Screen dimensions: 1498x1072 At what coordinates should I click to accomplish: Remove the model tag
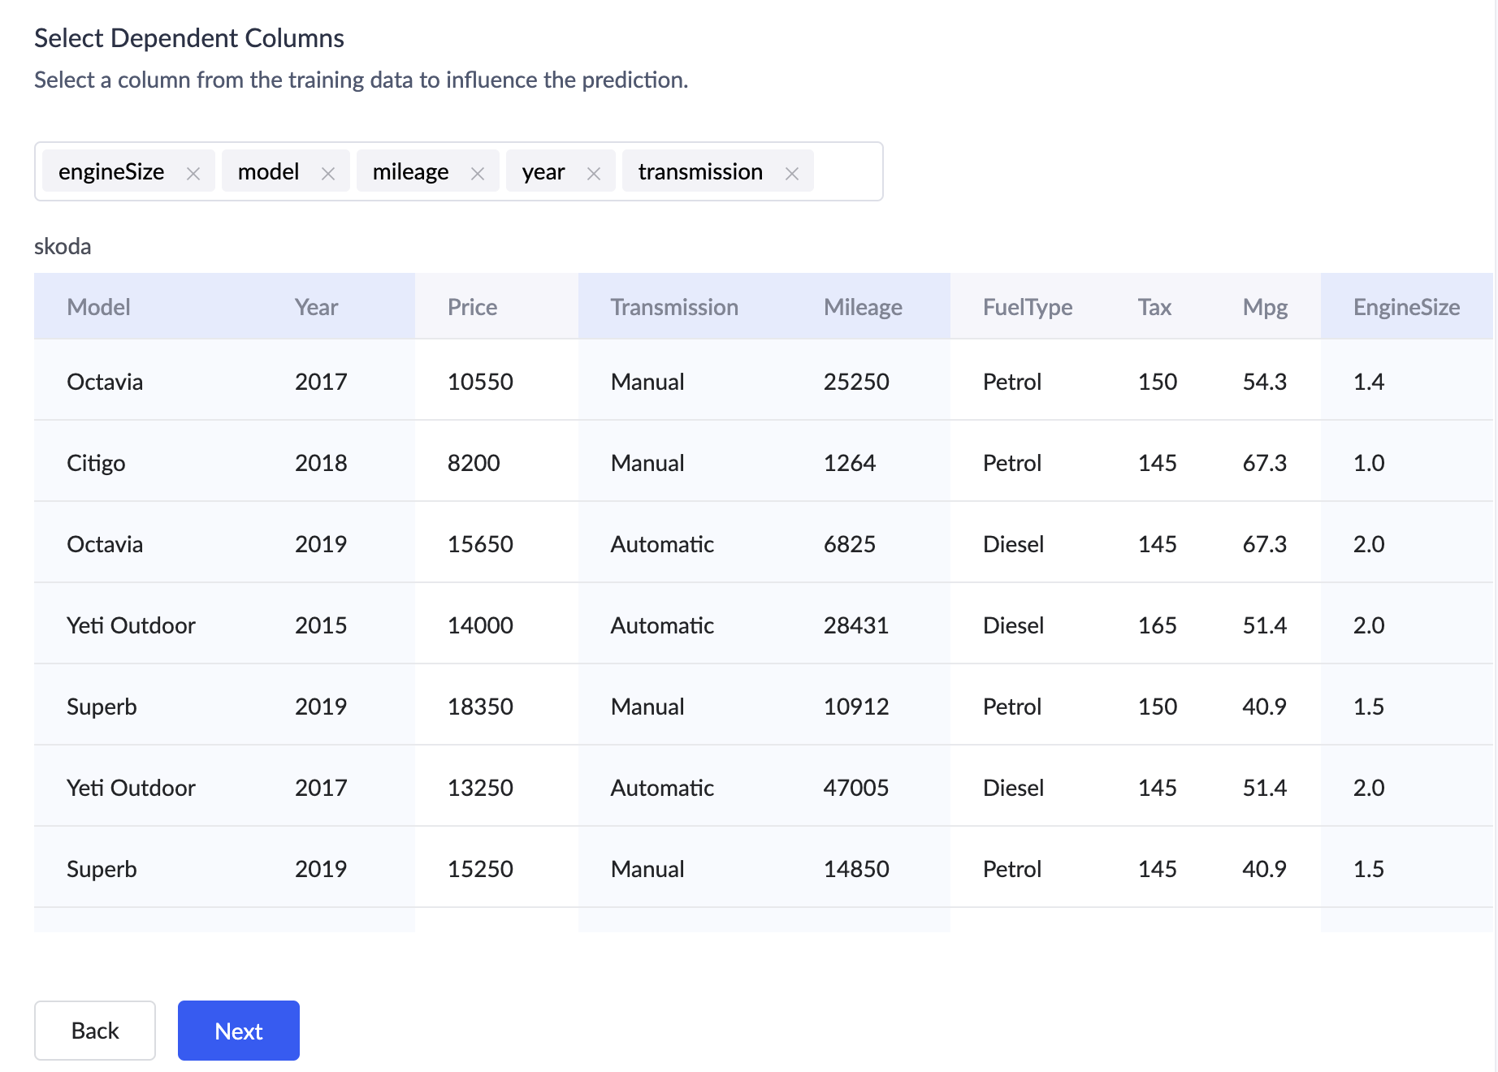pos(328,173)
